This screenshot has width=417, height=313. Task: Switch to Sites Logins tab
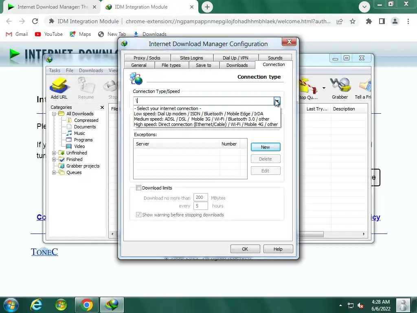(191, 58)
